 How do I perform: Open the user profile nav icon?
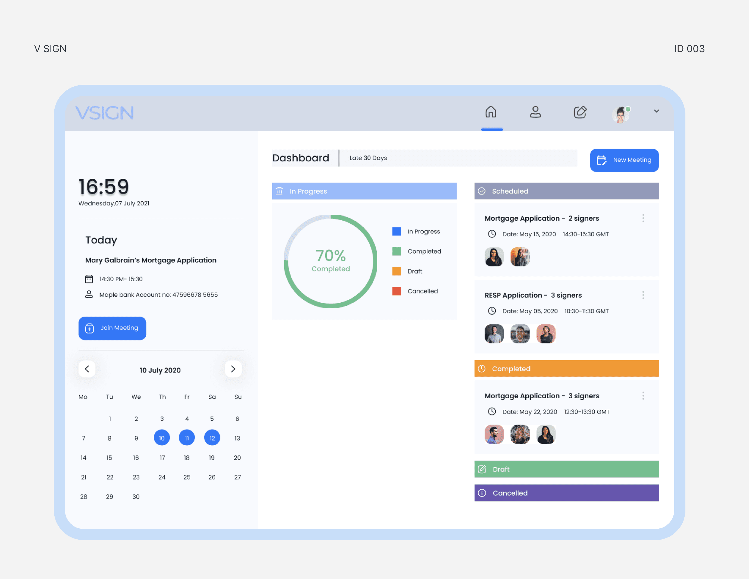pos(535,112)
